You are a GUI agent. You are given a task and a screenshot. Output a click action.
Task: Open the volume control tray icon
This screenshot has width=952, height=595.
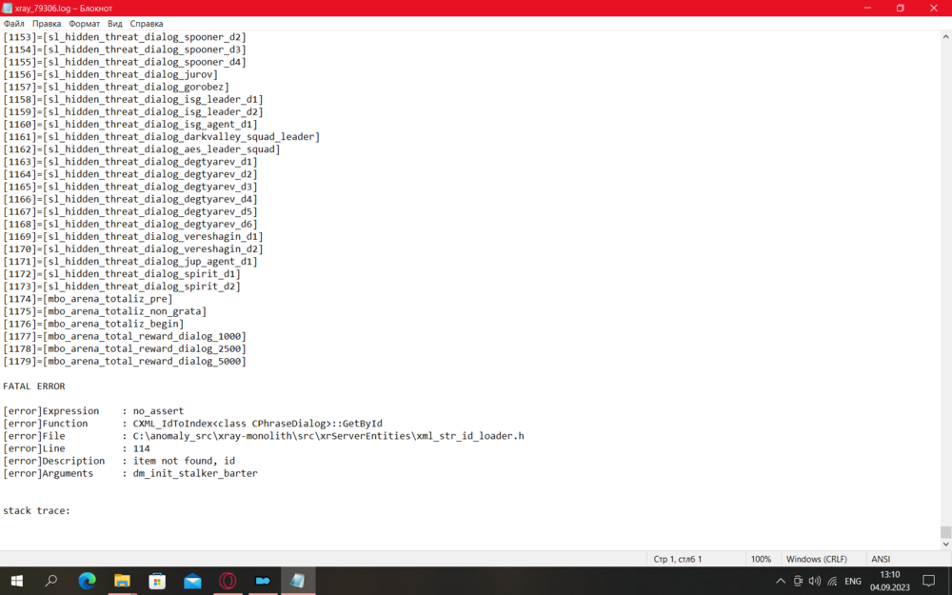click(815, 581)
